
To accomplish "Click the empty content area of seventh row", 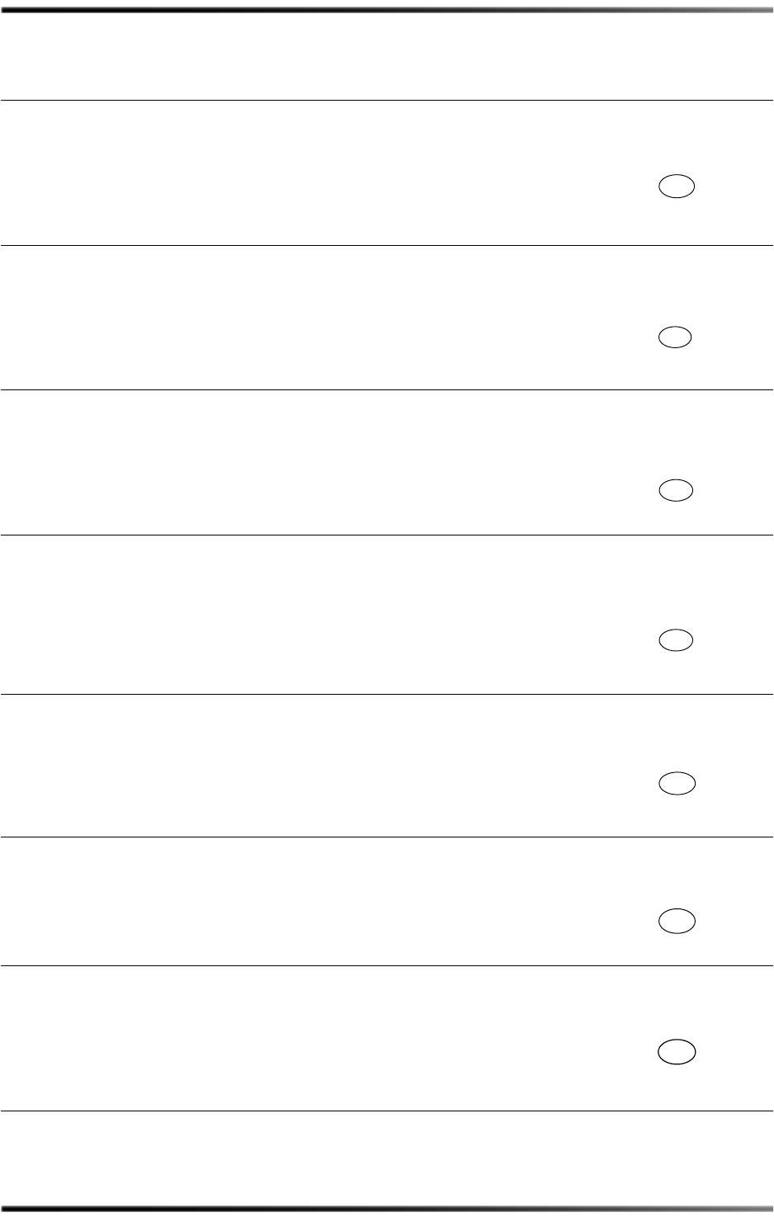I will (322, 1038).
